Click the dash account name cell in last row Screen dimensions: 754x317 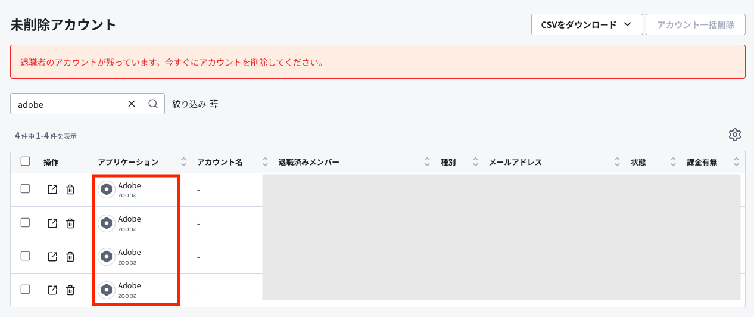tap(198, 290)
